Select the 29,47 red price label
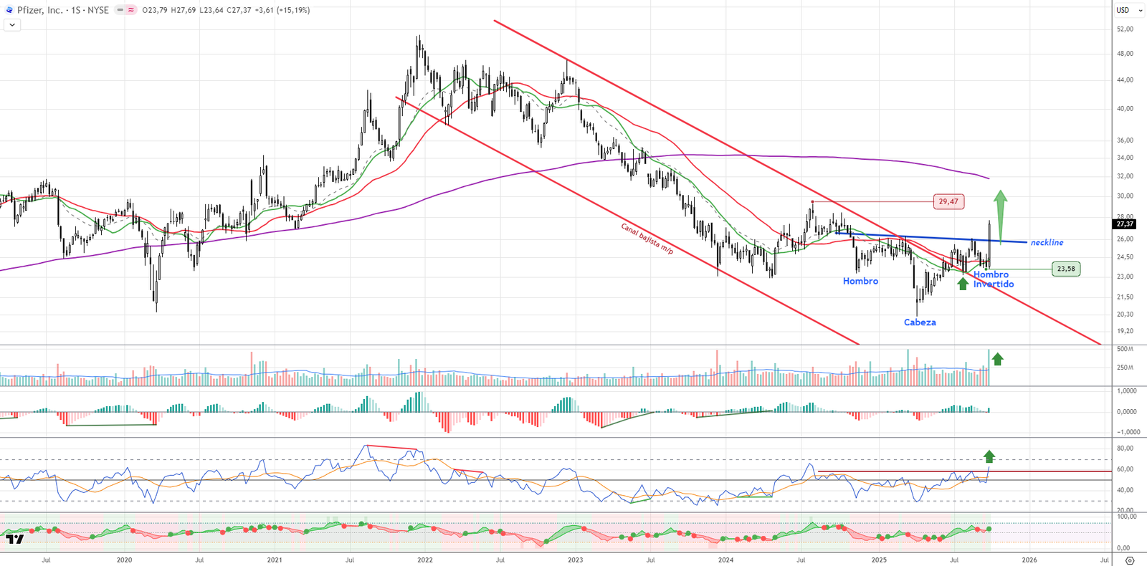Screen dimensions: 1147x566 point(948,202)
